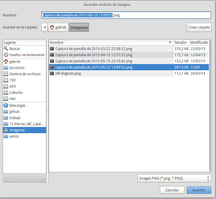Click the clock icon beside Usados recientemente

click(6, 55)
